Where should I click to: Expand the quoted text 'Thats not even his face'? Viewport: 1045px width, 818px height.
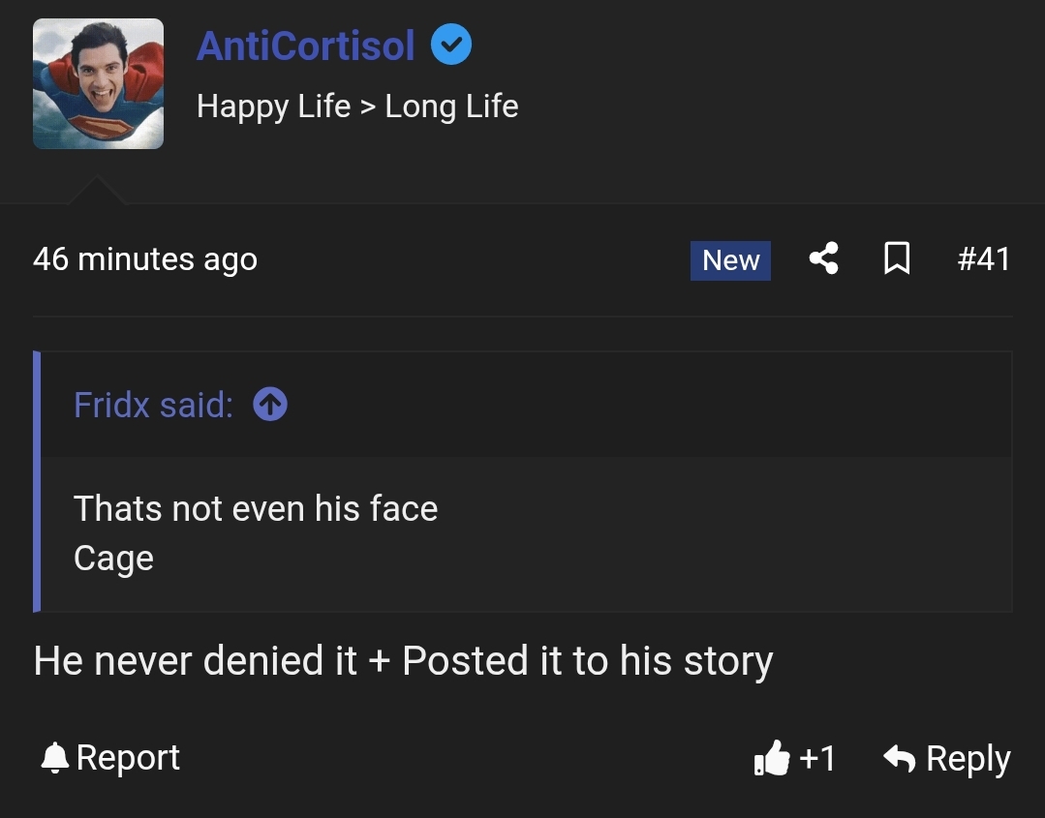(256, 508)
